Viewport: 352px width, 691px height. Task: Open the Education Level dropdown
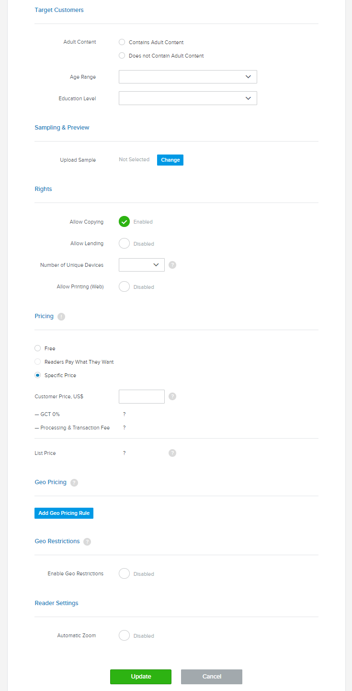tap(188, 98)
